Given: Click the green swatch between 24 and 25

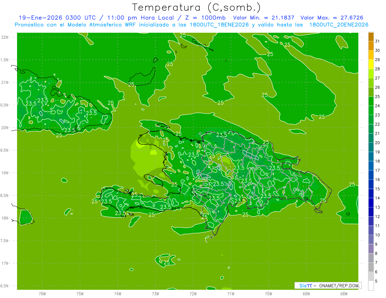Looking at the screenshot, I should 371,101.
